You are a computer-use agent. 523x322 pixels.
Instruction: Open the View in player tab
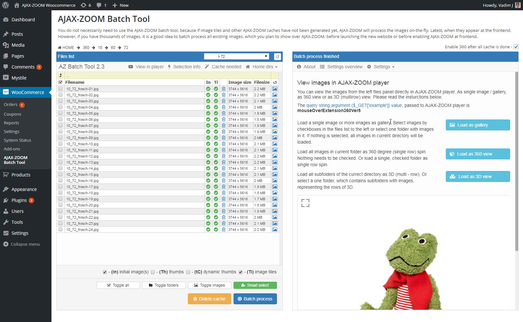(x=146, y=67)
